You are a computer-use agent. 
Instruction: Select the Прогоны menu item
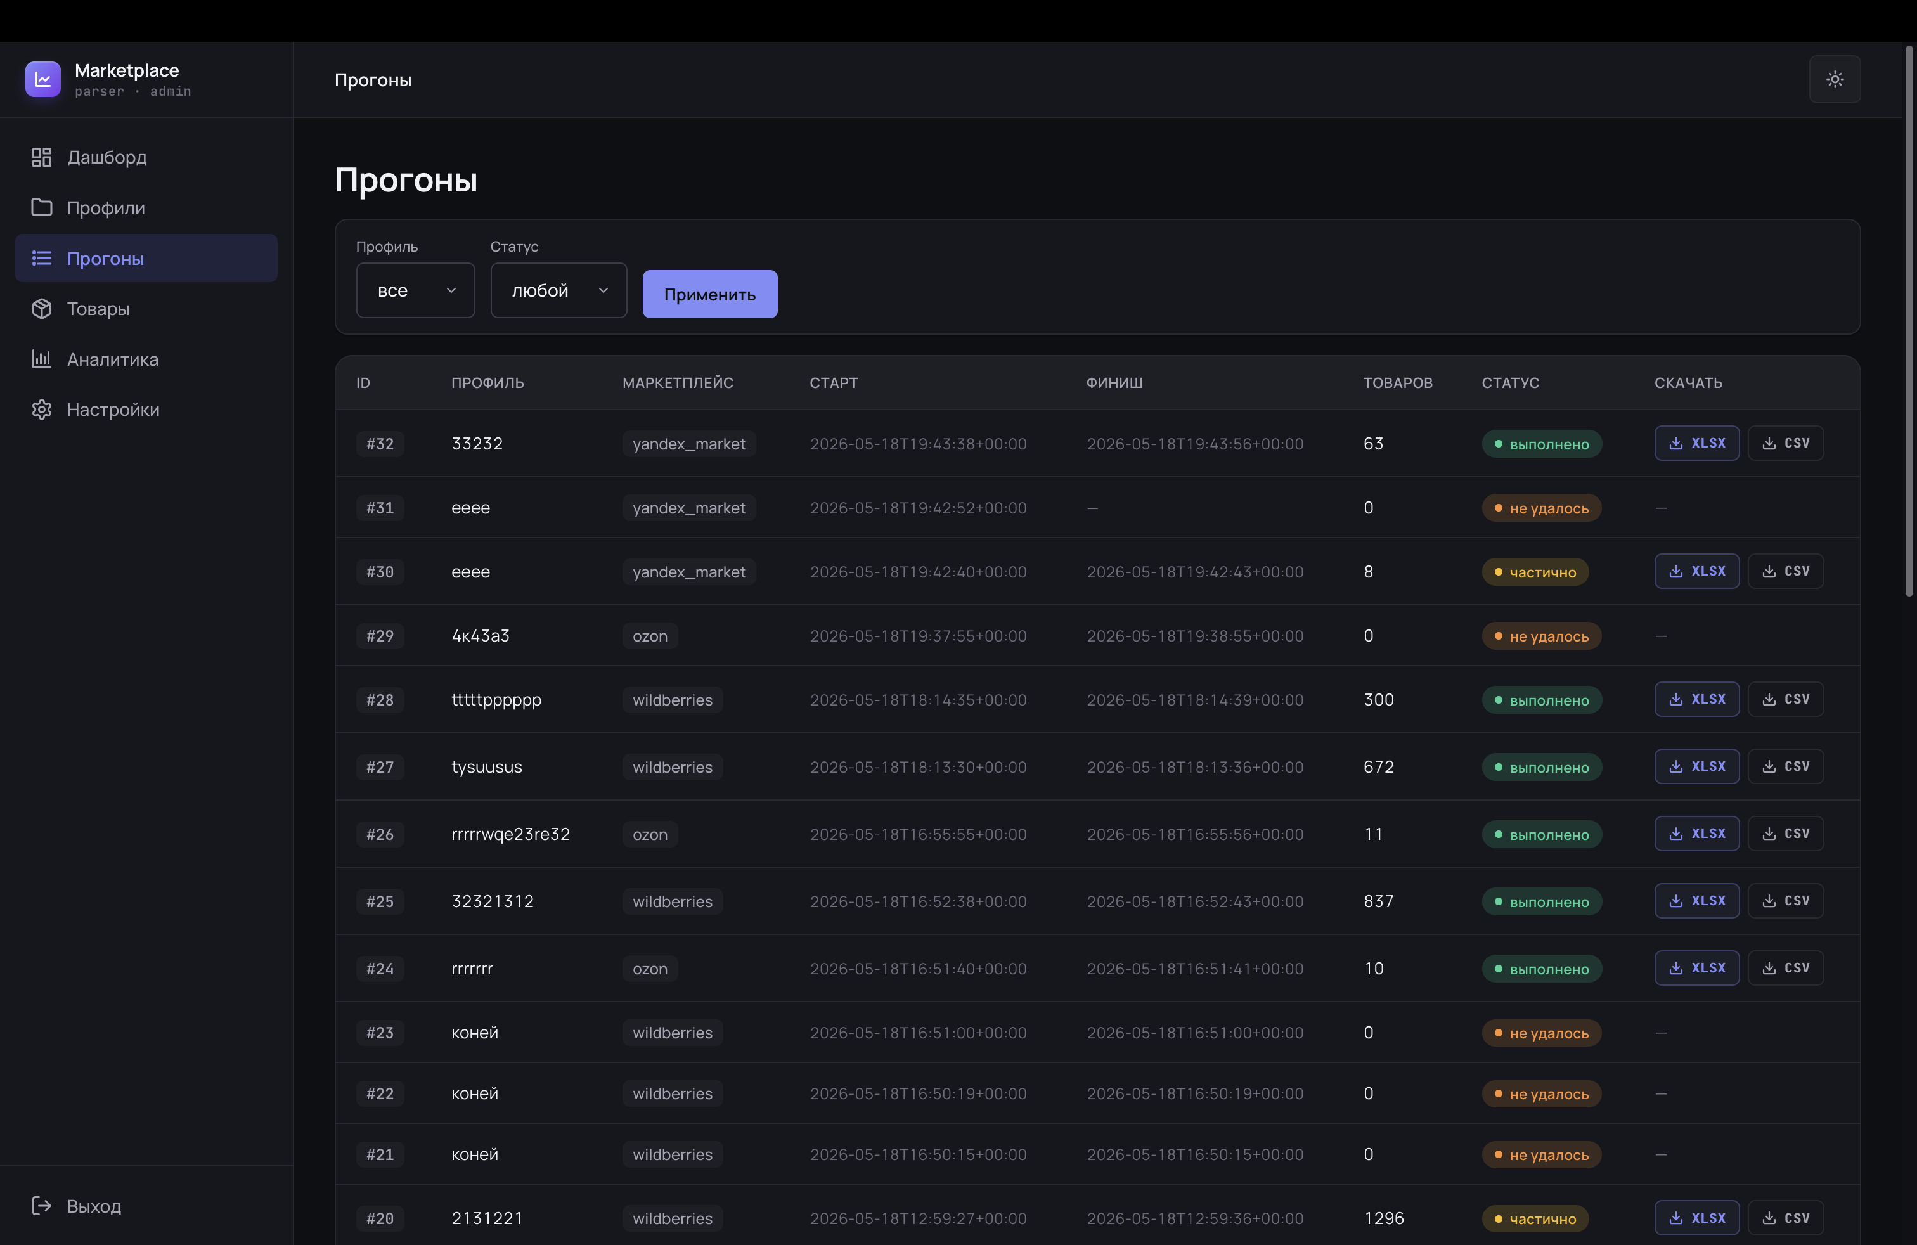point(146,258)
